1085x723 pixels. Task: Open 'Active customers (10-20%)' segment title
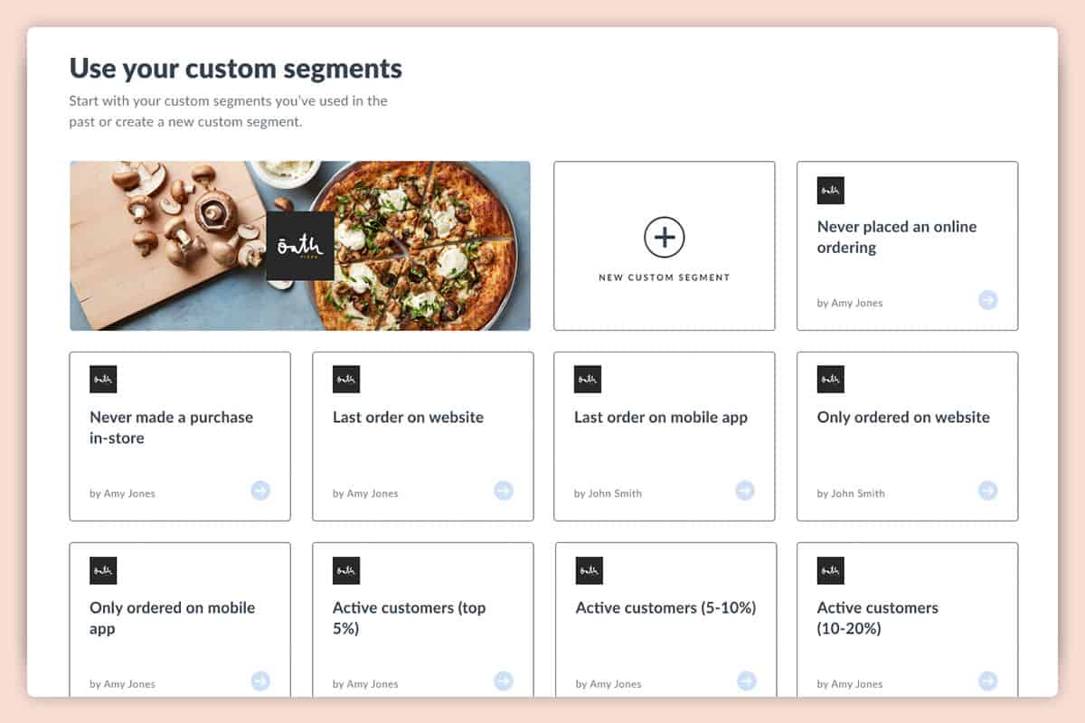[877, 618]
